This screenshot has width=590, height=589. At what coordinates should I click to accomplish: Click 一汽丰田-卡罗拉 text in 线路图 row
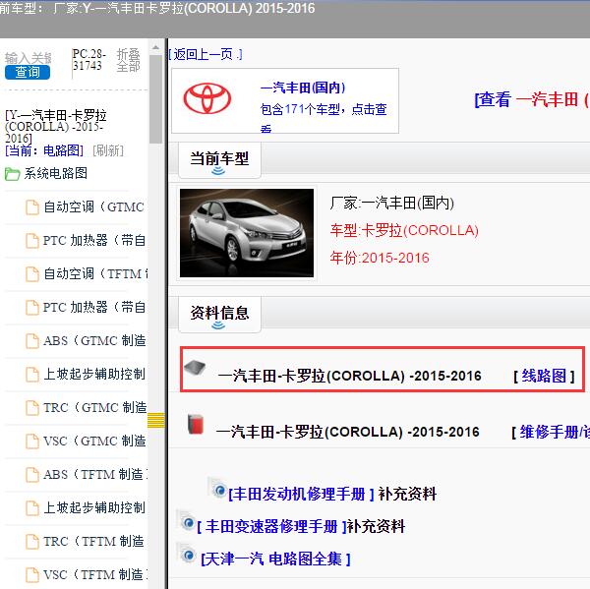tap(349, 376)
